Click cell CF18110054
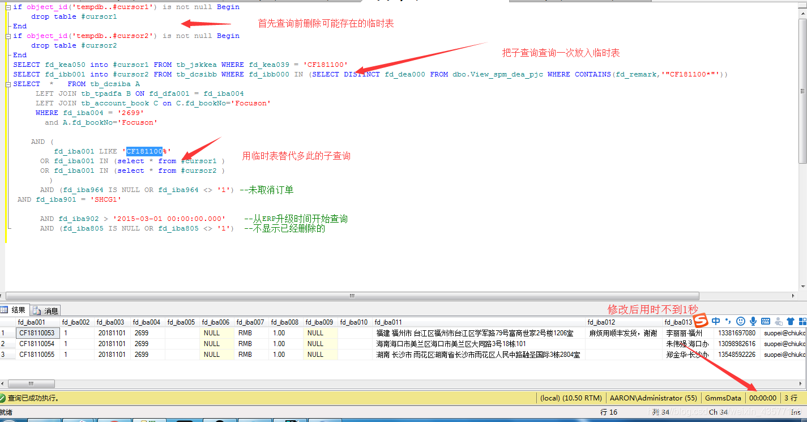Viewport: 807px width, 422px height. pos(37,344)
